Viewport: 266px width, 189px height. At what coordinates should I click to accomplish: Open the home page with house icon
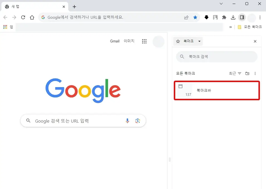pos(32,17)
